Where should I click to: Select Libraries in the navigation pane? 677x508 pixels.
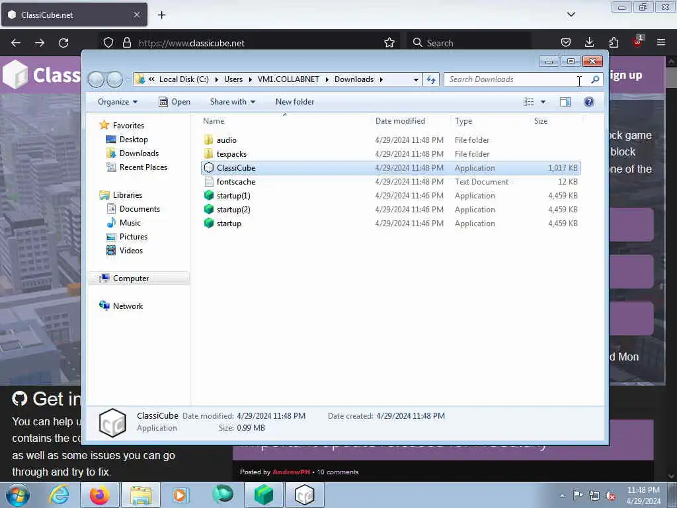pyautogui.click(x=128, y=195)
